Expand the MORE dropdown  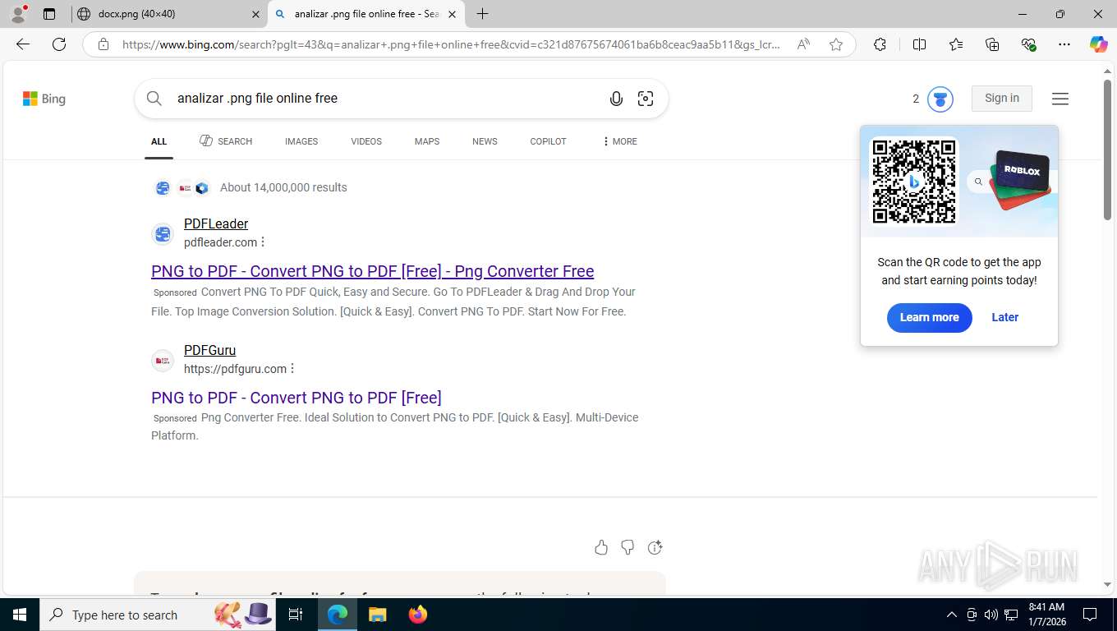619,141
